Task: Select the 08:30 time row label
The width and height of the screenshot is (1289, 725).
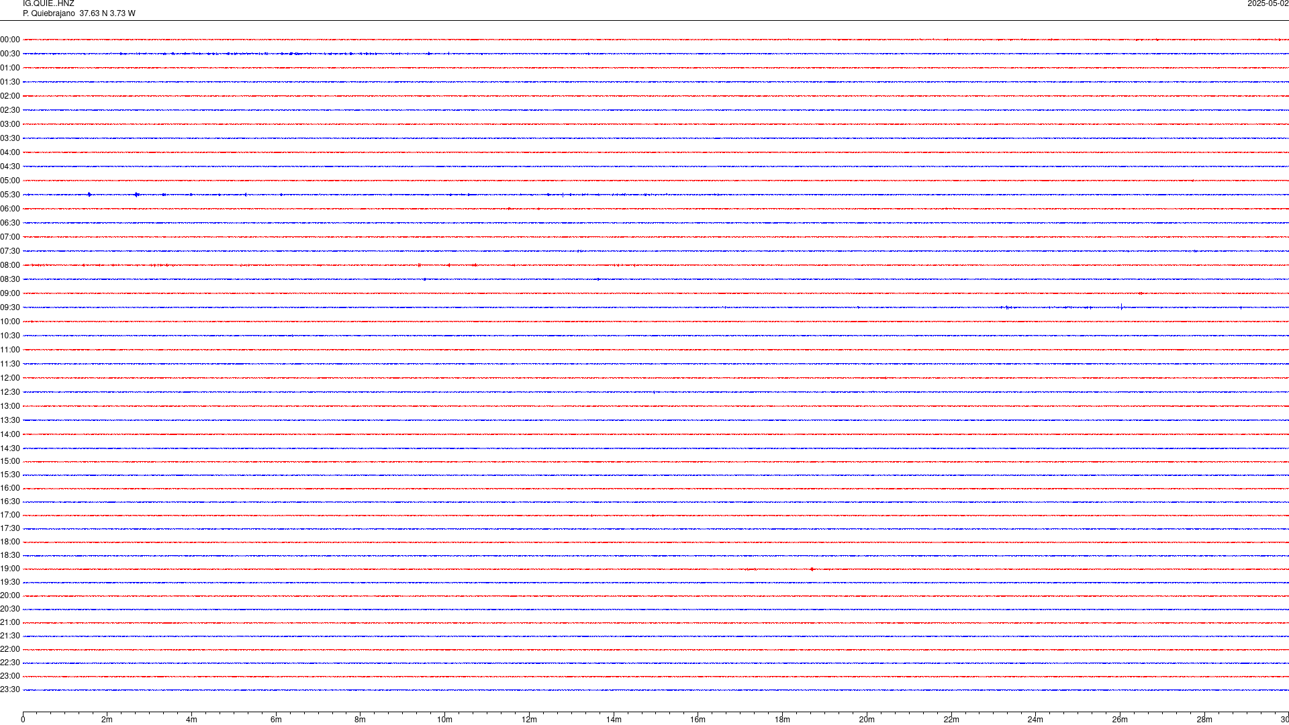Action: [x=10, y=279]
